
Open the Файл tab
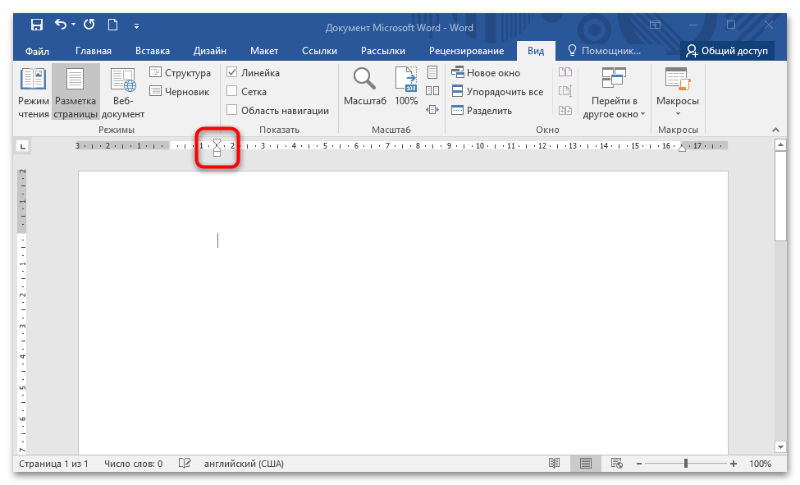[37, 51]
